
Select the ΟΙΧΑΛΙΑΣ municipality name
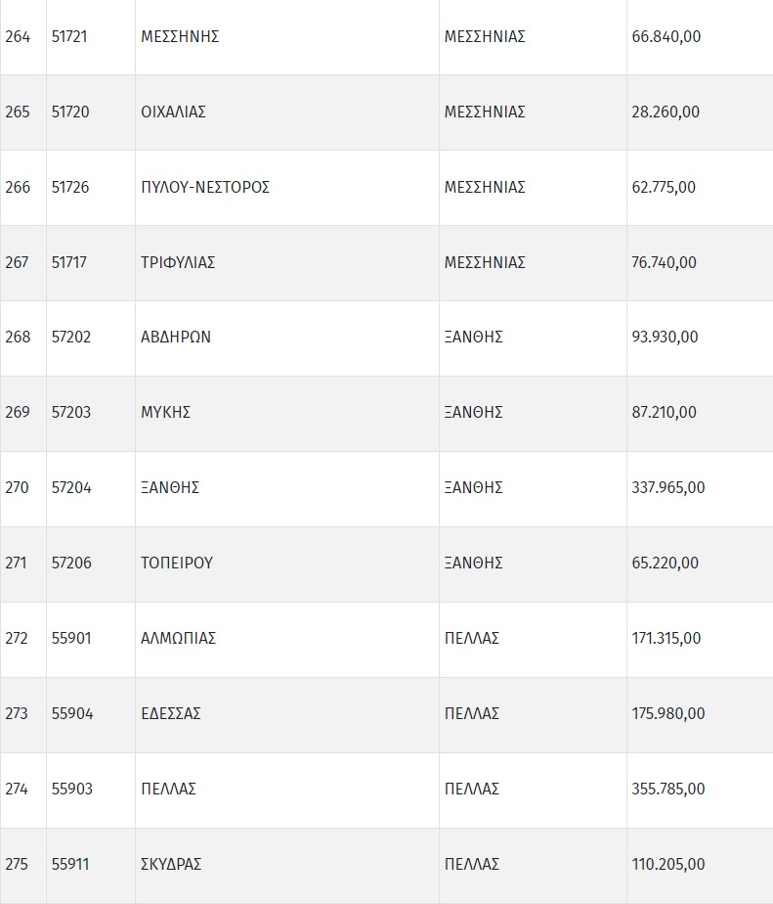(x=173, y=113)
